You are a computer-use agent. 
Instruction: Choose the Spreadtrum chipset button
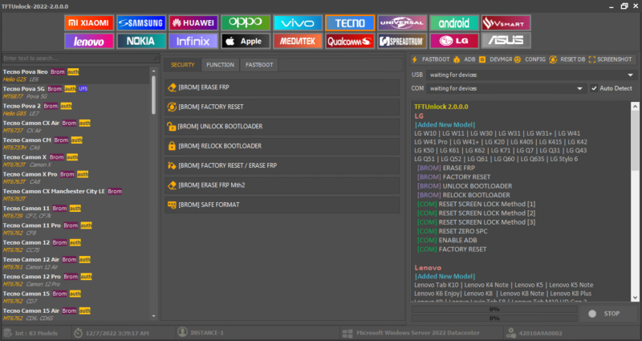tap(402, 41)
